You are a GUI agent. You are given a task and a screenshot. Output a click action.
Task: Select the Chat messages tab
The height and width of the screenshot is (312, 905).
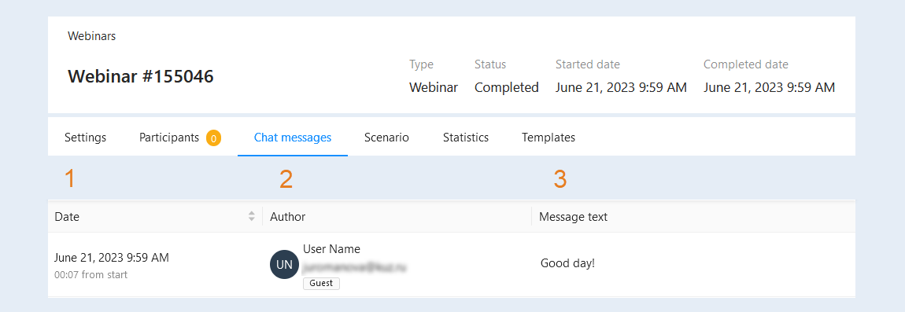293,138
